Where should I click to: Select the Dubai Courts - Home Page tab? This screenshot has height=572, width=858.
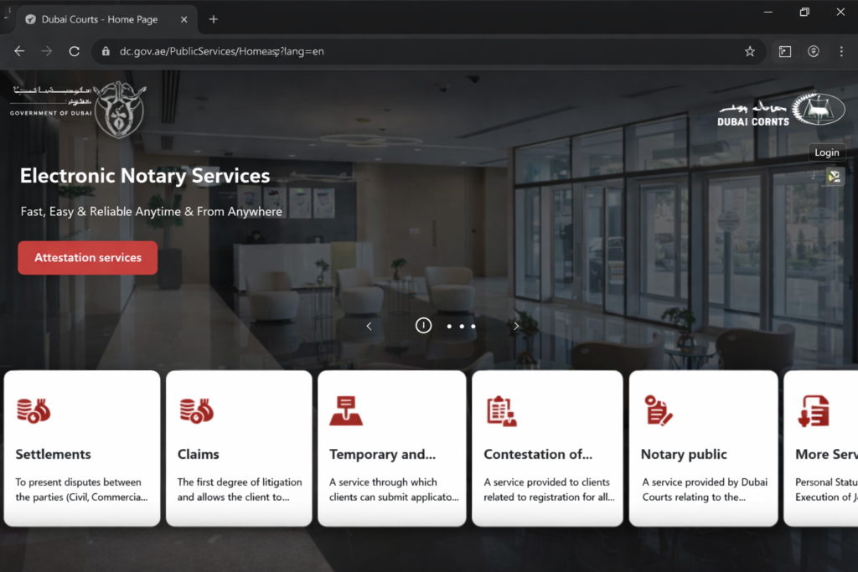[x=101, y=18]
